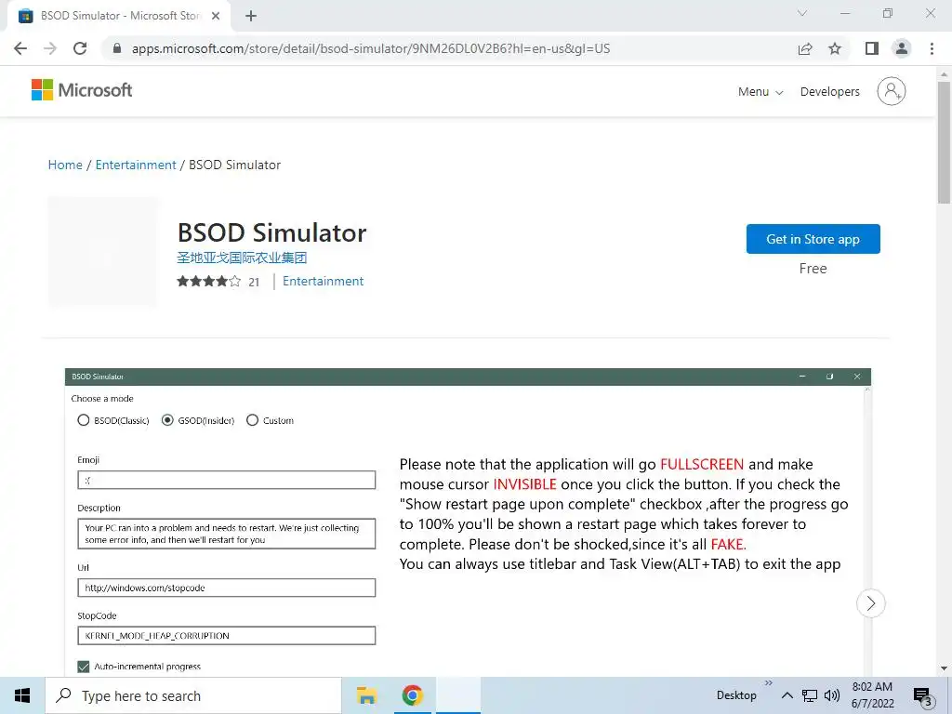Click the StopCode input field
Viewport: 952px width, 714px height.
(227, 636)
